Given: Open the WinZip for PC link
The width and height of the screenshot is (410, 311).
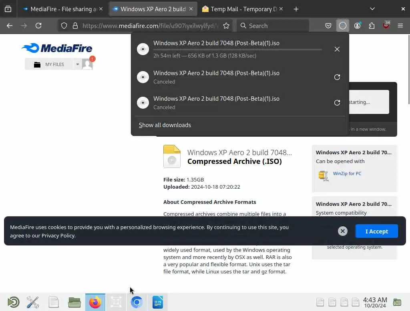Looking at the screenshot, I should pyautogui.click(x=347, y=173).
